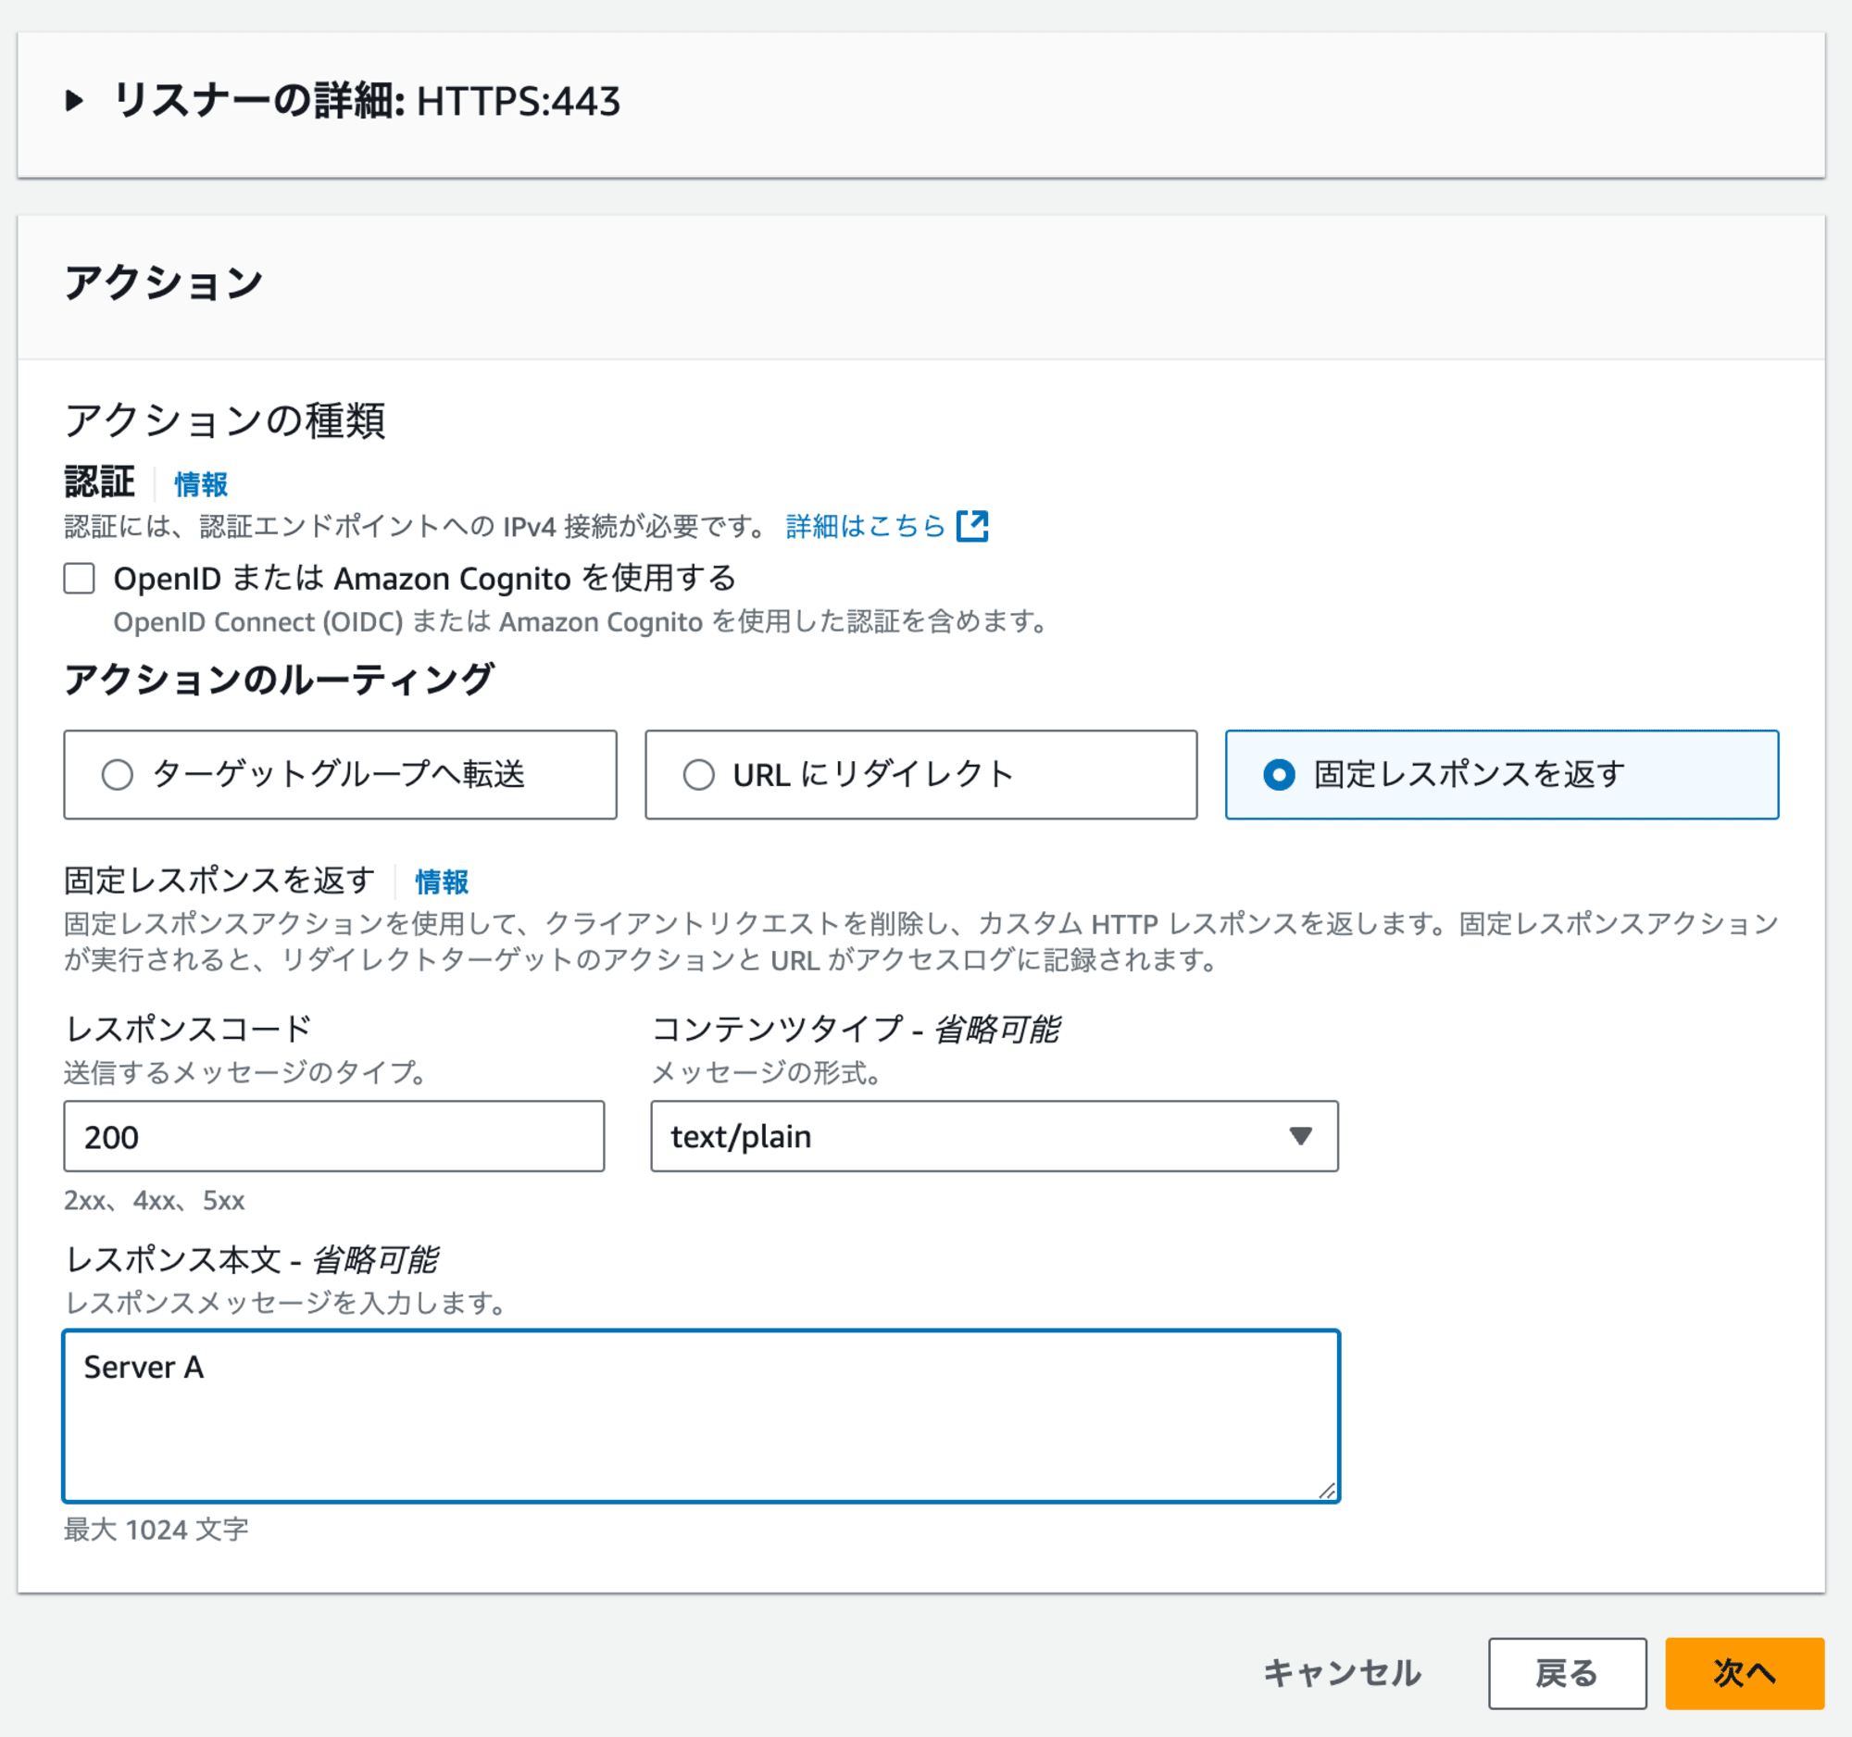Click the external link icon after 詳細はこちら
The height and width of the screenshot is (1737, 1852).
(972, 526)
